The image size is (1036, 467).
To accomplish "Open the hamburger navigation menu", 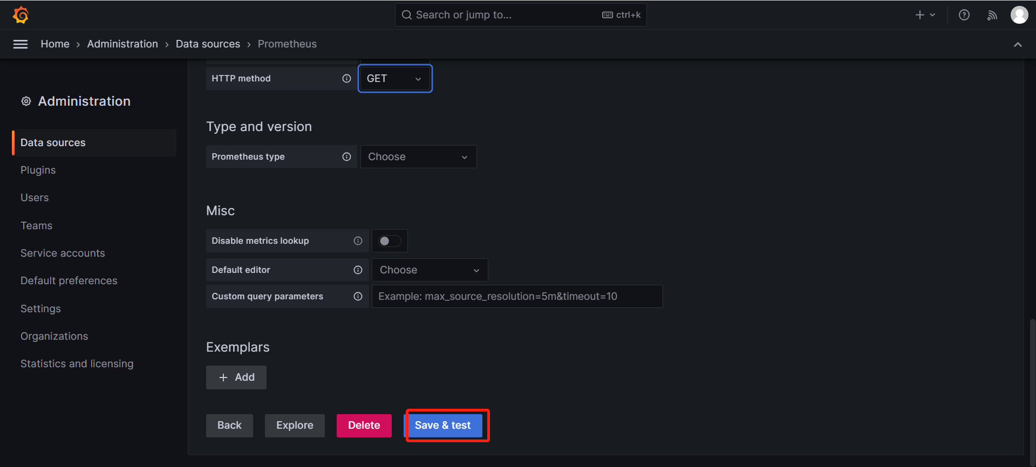I will (x=21, y=44).
